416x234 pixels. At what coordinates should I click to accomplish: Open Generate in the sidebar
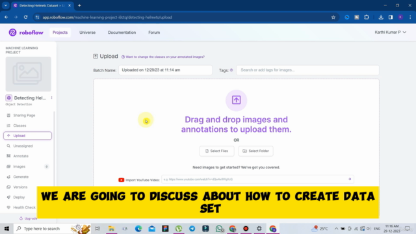click(x=21, y=177)
